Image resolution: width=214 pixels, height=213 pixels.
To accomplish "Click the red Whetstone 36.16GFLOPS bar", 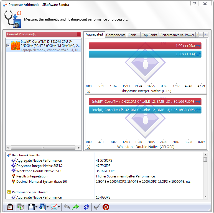I will (x=145, y=102).
